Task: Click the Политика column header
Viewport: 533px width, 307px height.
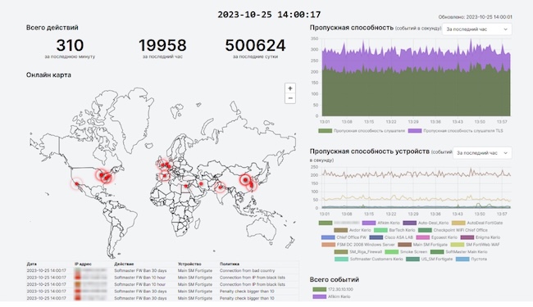Action: [x=230, y=264]
